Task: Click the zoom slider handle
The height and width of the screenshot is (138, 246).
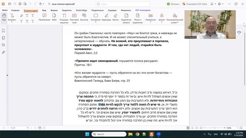Action: (x=214, y=128)
